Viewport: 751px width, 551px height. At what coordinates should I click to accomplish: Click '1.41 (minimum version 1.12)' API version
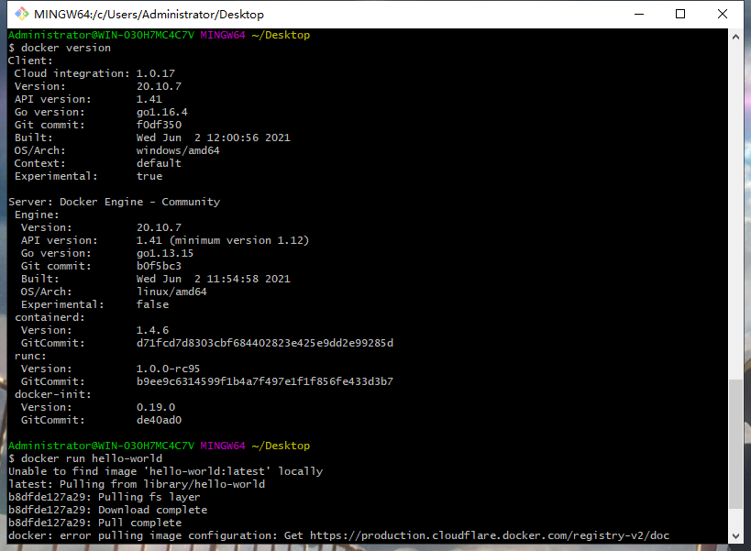[223, 240]
